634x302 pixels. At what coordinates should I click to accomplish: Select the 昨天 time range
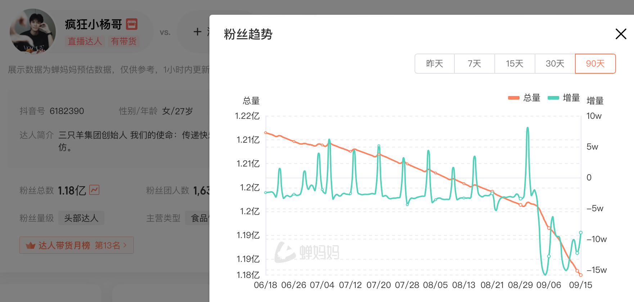435,64
